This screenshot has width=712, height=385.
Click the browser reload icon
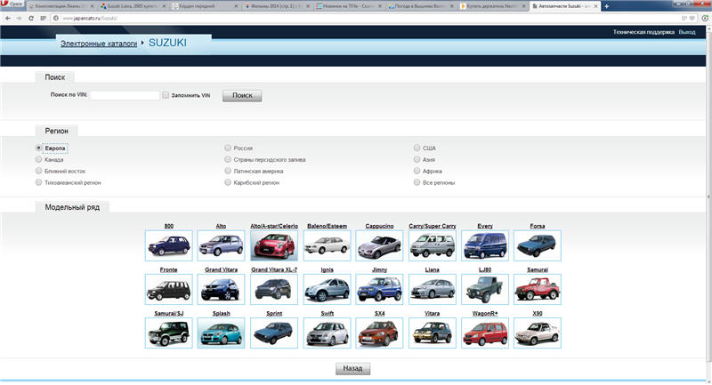click(x=31, y=18)
